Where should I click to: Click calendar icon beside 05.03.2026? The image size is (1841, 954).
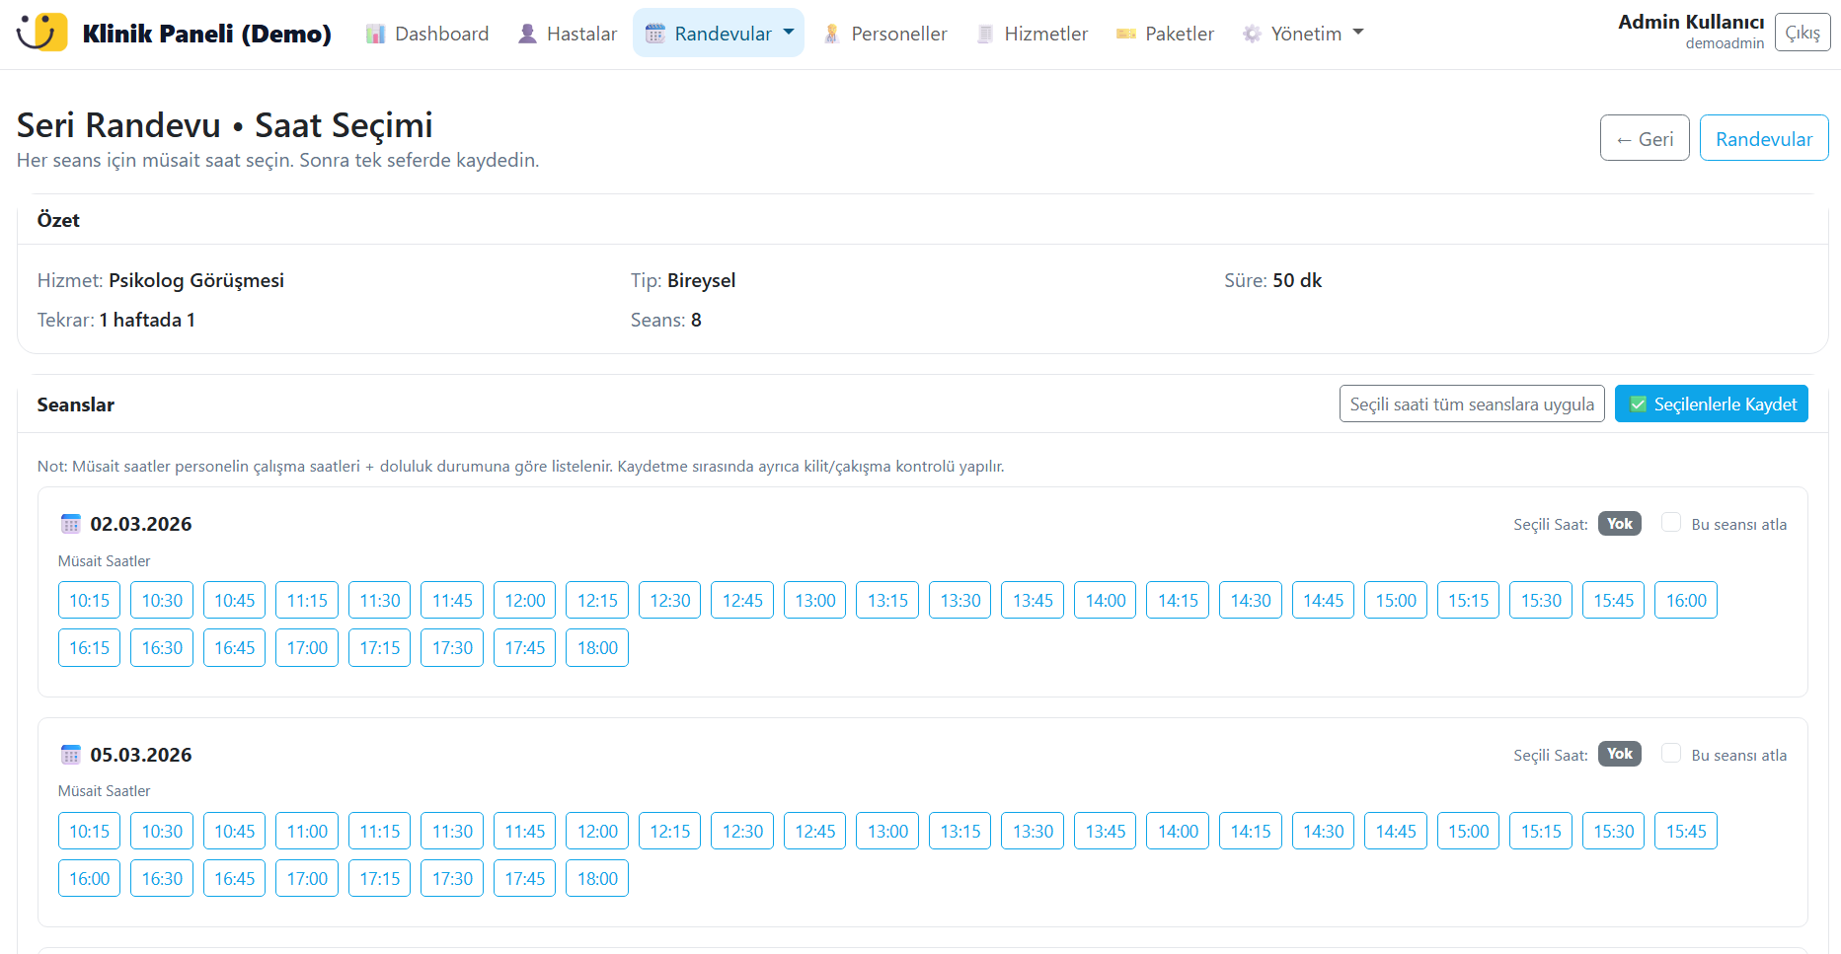point(70,755)
